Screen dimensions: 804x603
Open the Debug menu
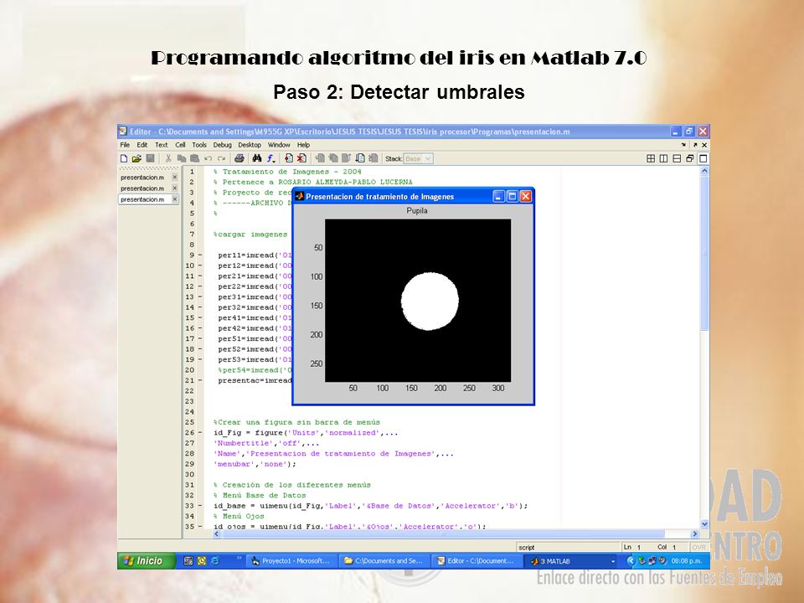coord(223,145)
